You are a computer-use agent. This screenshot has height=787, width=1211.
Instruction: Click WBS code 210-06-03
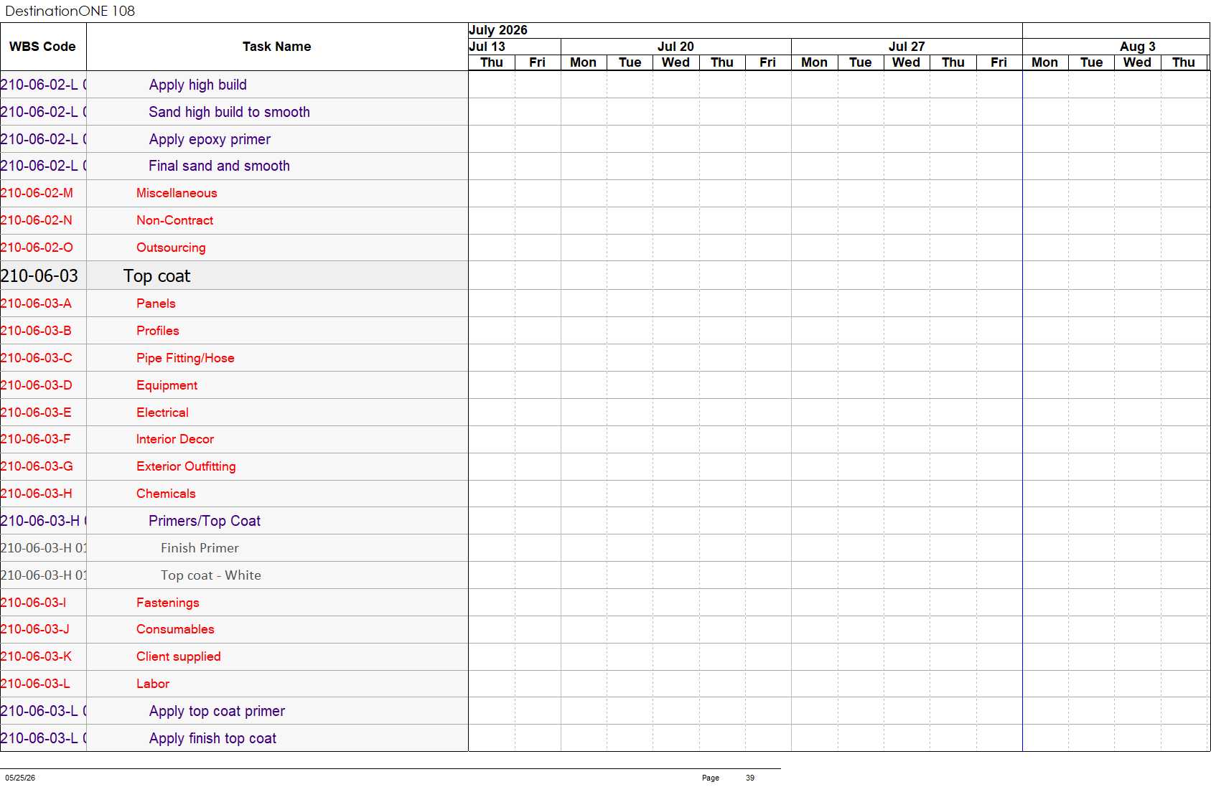point(39,275)
